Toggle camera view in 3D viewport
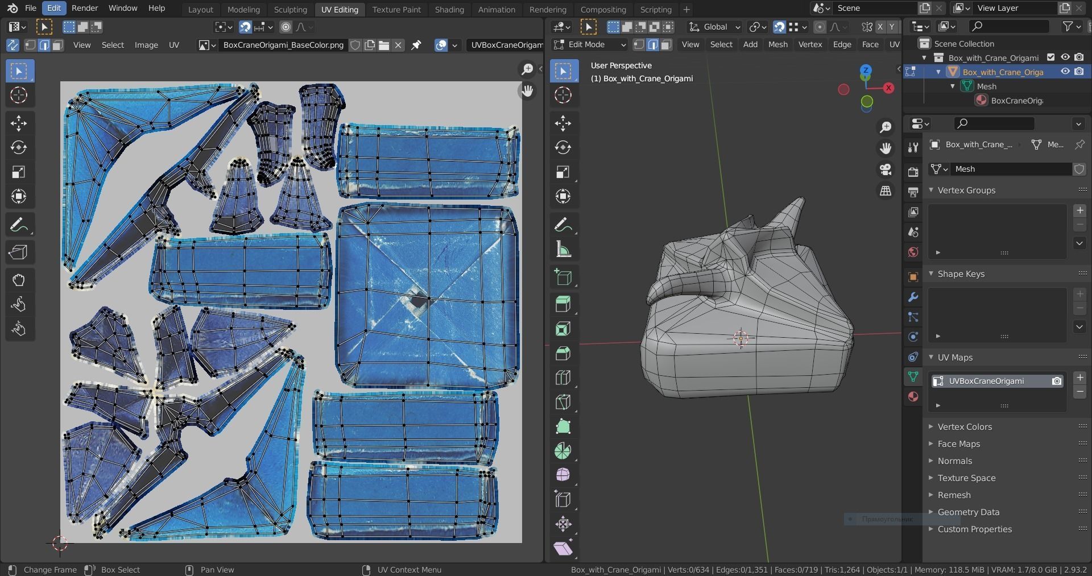Image resolution: width=1092 pixels, height=576 pixels. (886, 169)
